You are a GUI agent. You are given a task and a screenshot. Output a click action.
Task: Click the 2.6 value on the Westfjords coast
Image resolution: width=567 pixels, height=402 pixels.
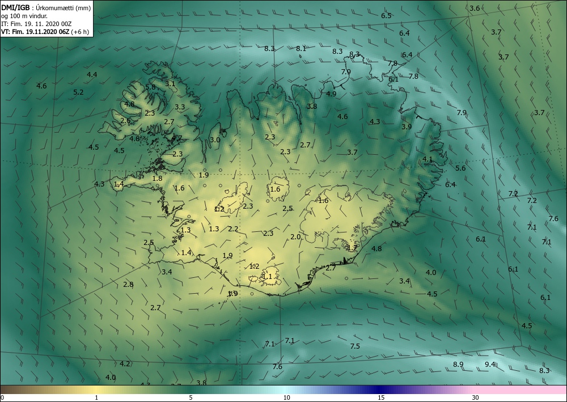tap(125, 121)
